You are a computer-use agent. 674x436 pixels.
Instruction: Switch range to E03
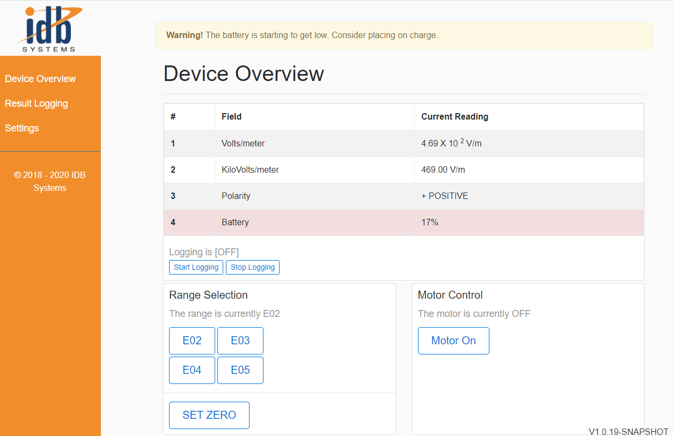coord(240,341)
